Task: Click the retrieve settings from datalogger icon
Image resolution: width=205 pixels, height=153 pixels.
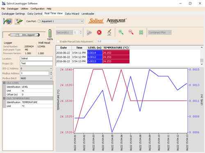Action: coord(8,21)
